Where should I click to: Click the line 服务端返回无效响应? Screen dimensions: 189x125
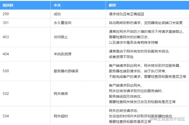(x=125, y=96)
